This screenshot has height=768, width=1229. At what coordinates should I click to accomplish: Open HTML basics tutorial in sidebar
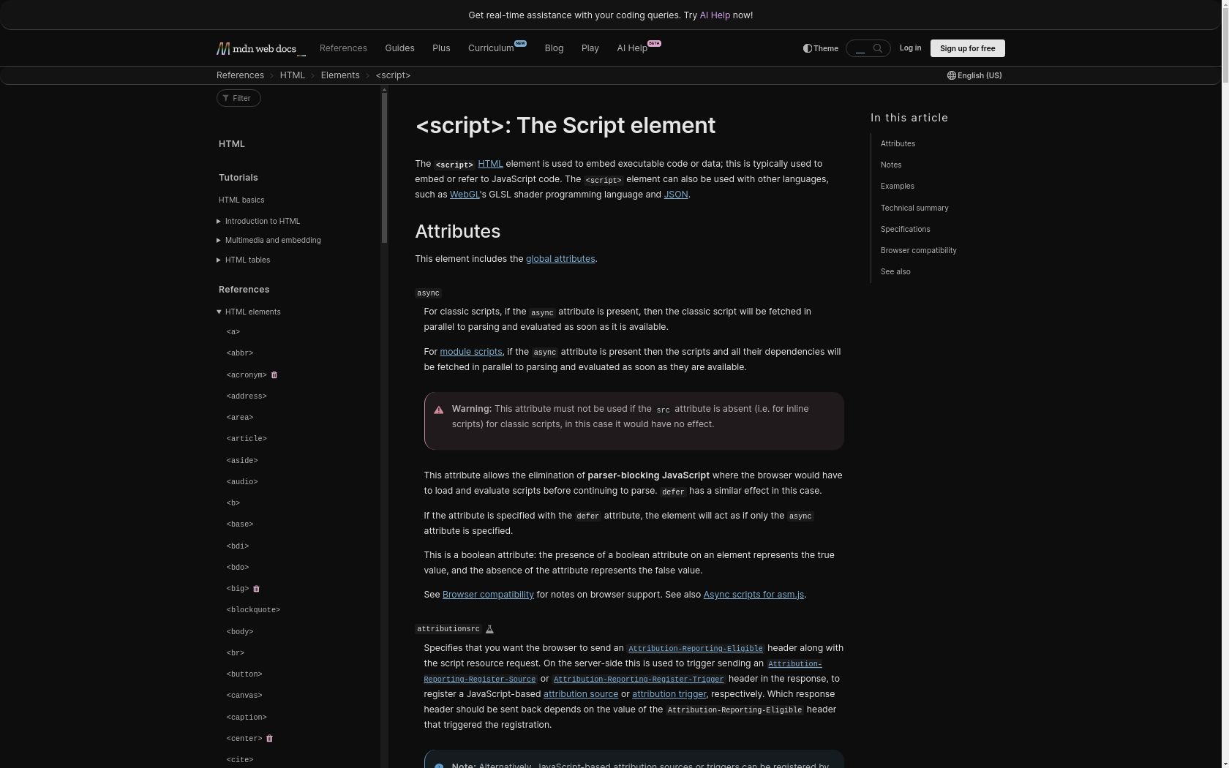(241, 200)
